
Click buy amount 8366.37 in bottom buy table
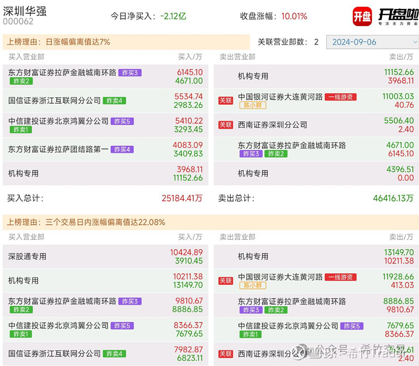coord(188,325)
